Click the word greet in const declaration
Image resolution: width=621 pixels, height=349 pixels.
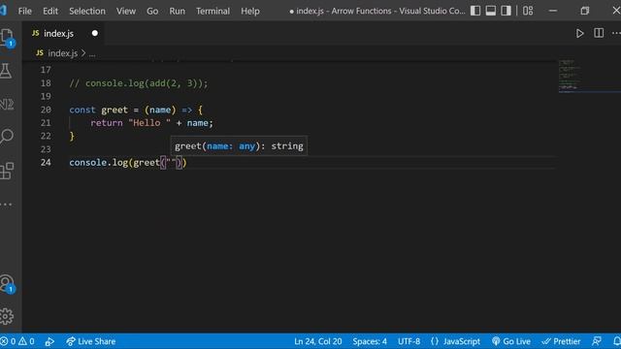point(114,110)
